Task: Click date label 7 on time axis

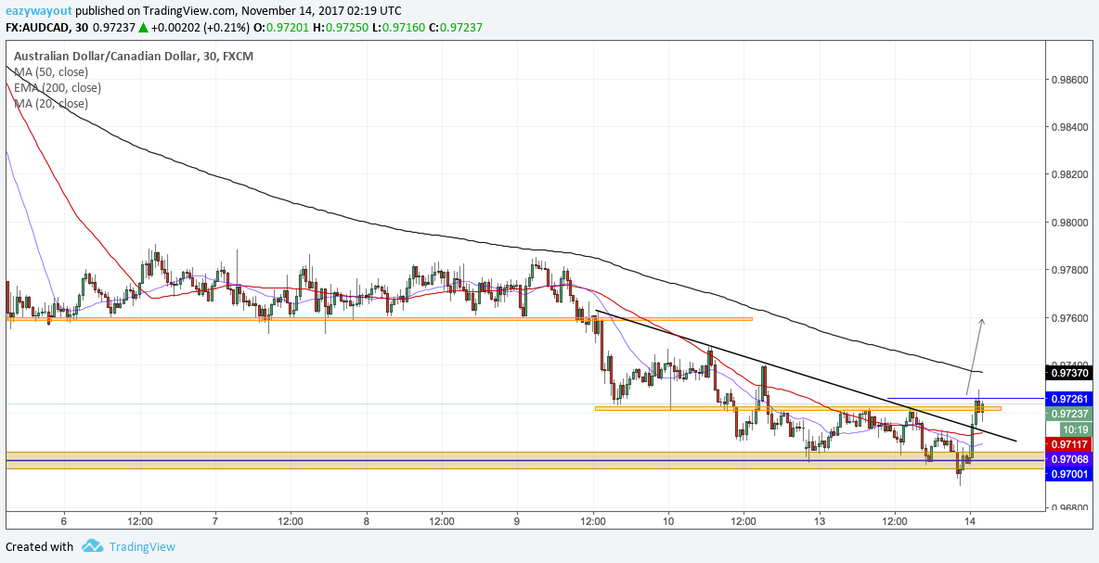Action: click(x=215, y=521)
